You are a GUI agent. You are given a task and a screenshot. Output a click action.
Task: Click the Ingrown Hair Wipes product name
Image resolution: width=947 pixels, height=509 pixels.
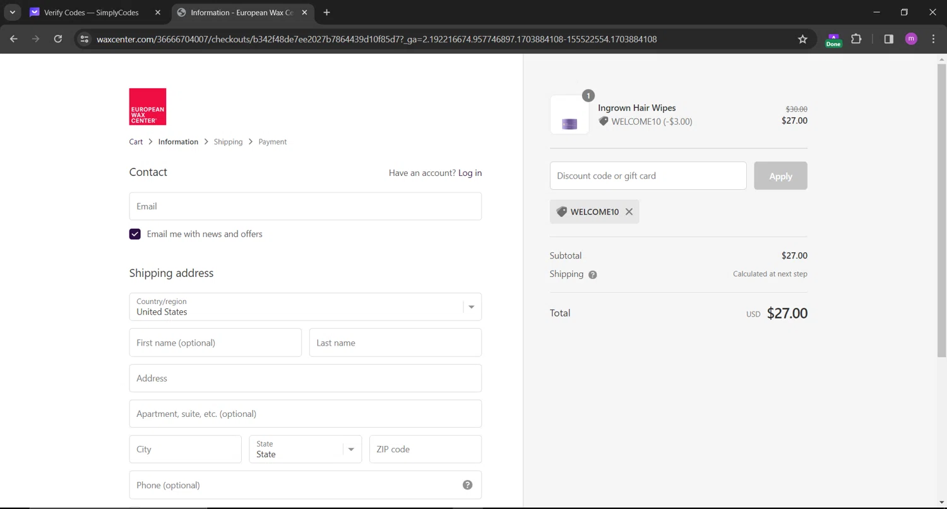[x=637, y=108]
